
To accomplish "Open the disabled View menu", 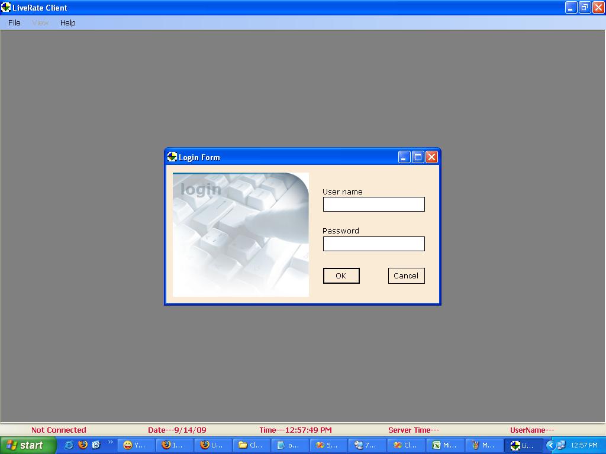I will (40, 23).
